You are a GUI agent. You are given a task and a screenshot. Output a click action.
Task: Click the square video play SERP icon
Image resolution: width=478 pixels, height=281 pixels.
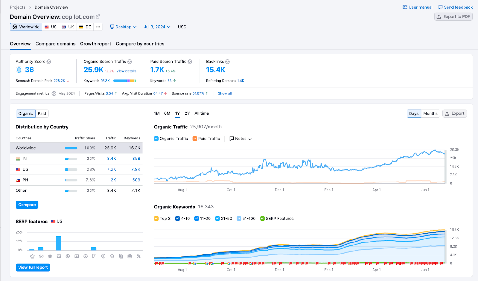click(76, 256)
